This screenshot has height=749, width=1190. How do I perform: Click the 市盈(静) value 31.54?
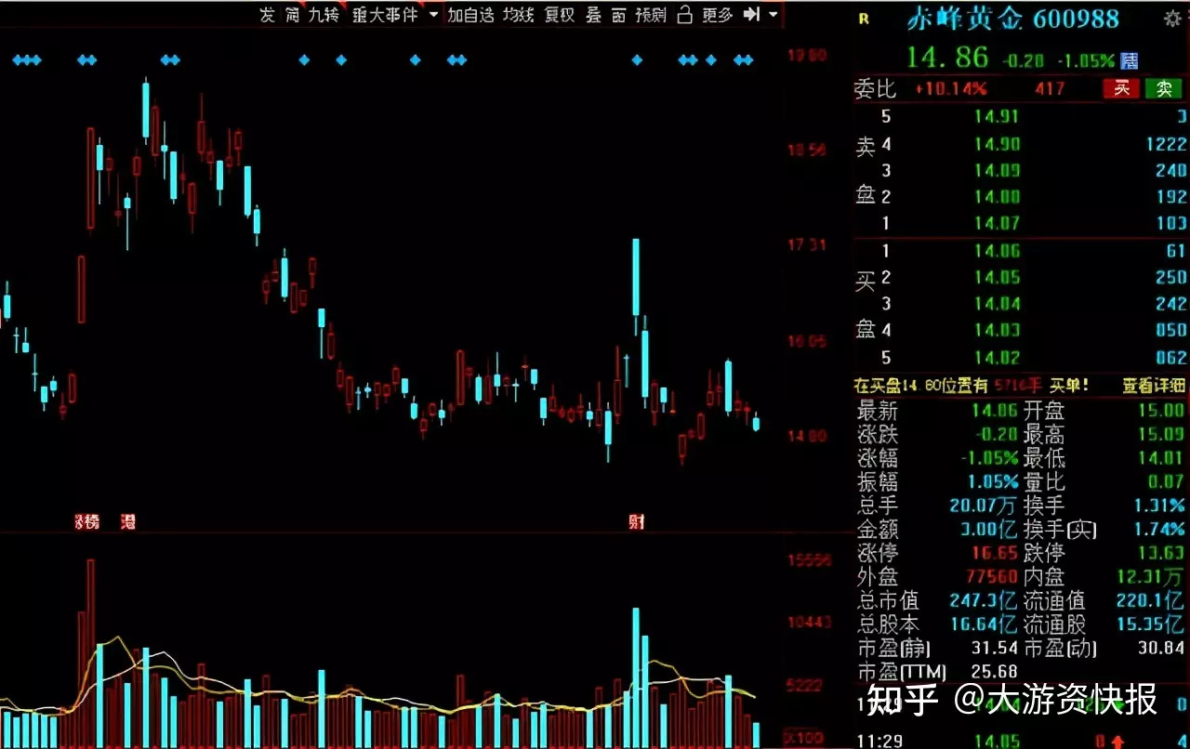[994, 648]
